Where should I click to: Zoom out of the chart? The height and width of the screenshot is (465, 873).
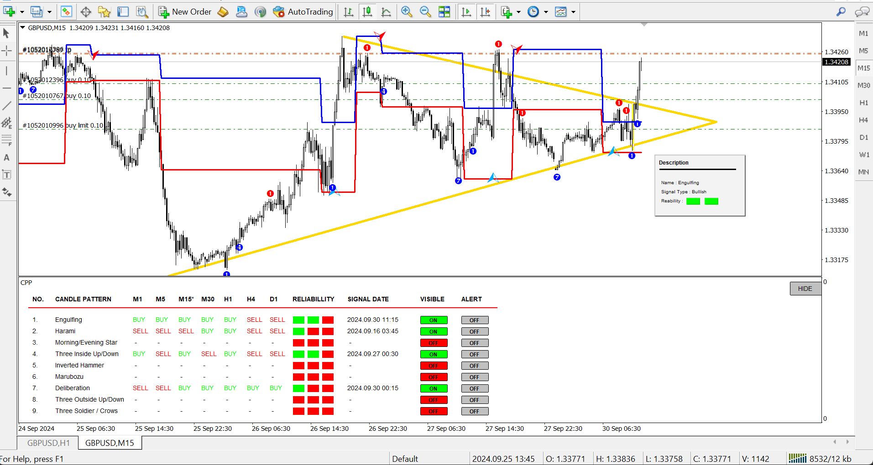point(425,11)
